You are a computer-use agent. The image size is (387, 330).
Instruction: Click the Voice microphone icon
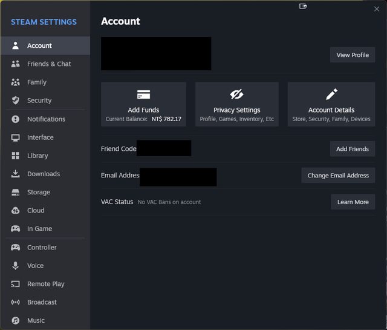[x=16, y=266]
